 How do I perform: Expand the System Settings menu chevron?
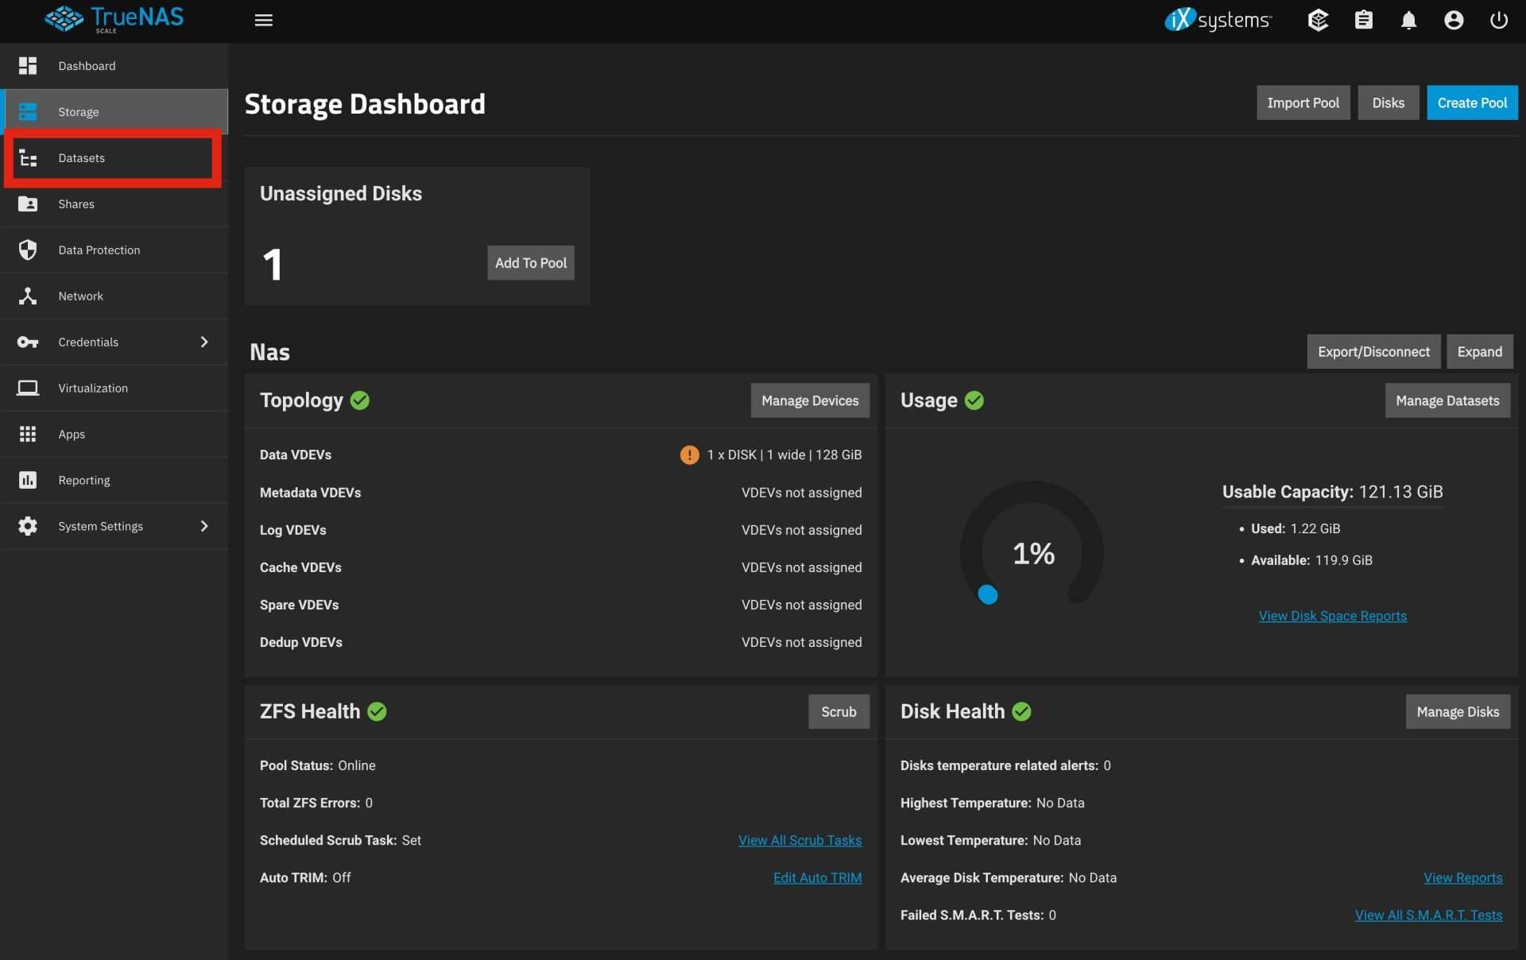204,526
